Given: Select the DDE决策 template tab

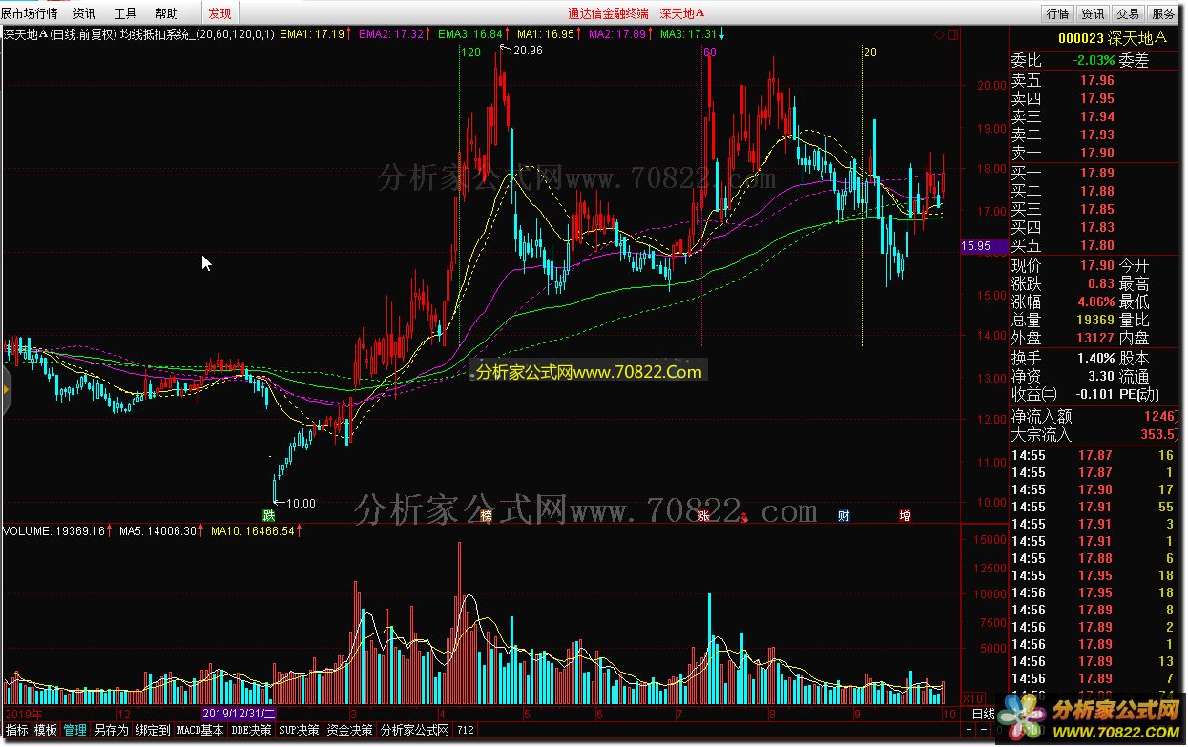Looking at the screenshot, I should point(251,730).
